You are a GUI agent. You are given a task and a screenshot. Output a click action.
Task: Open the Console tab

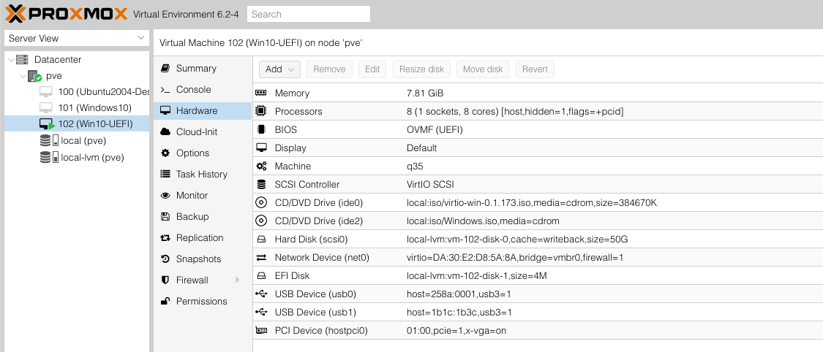coord(193,90)
